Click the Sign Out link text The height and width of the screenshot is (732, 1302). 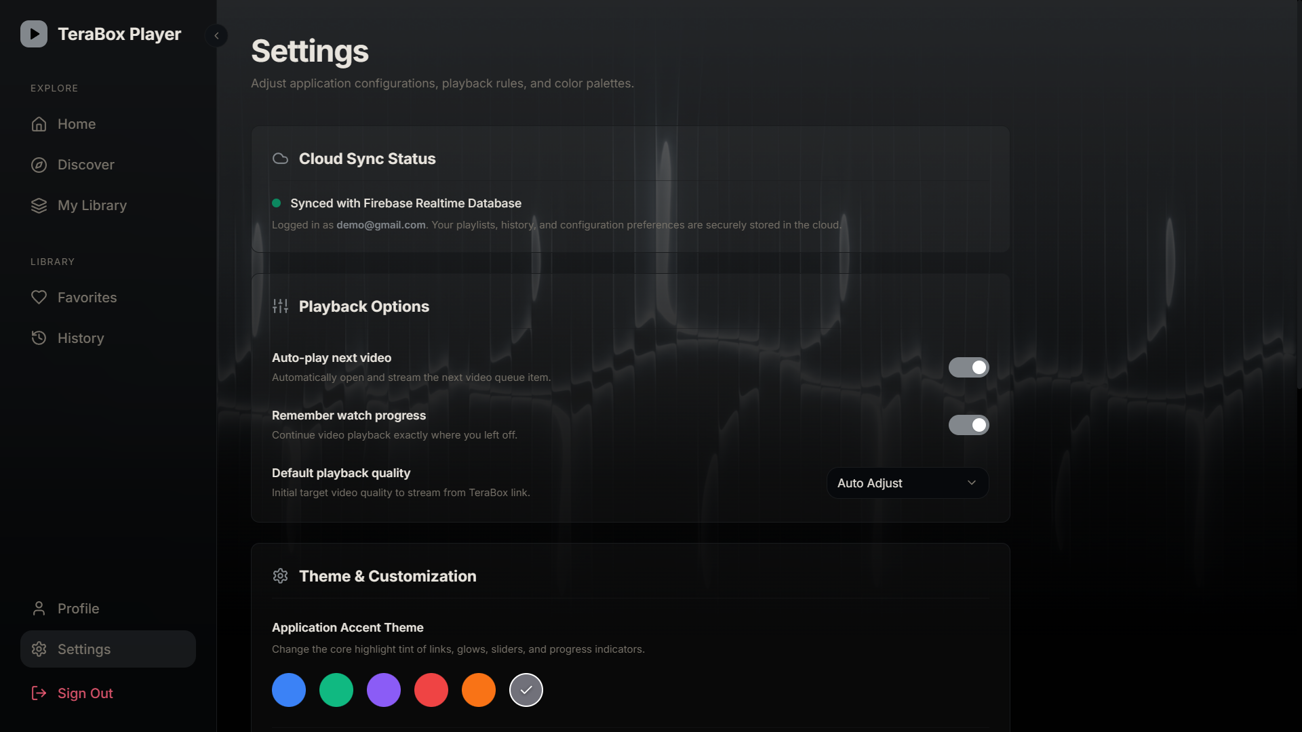pyautogui.click(x=85, y=693)
